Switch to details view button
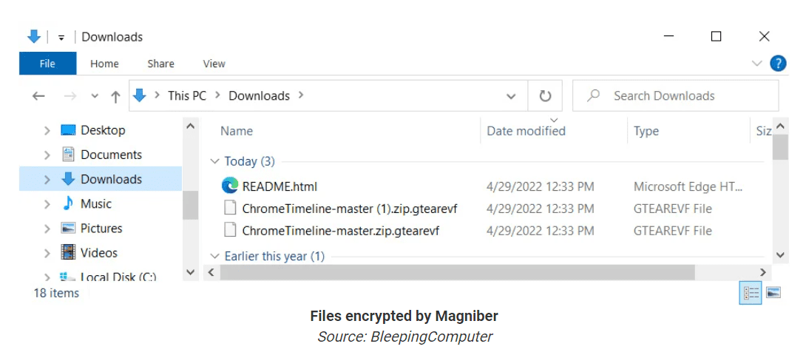 coord(751,293)
